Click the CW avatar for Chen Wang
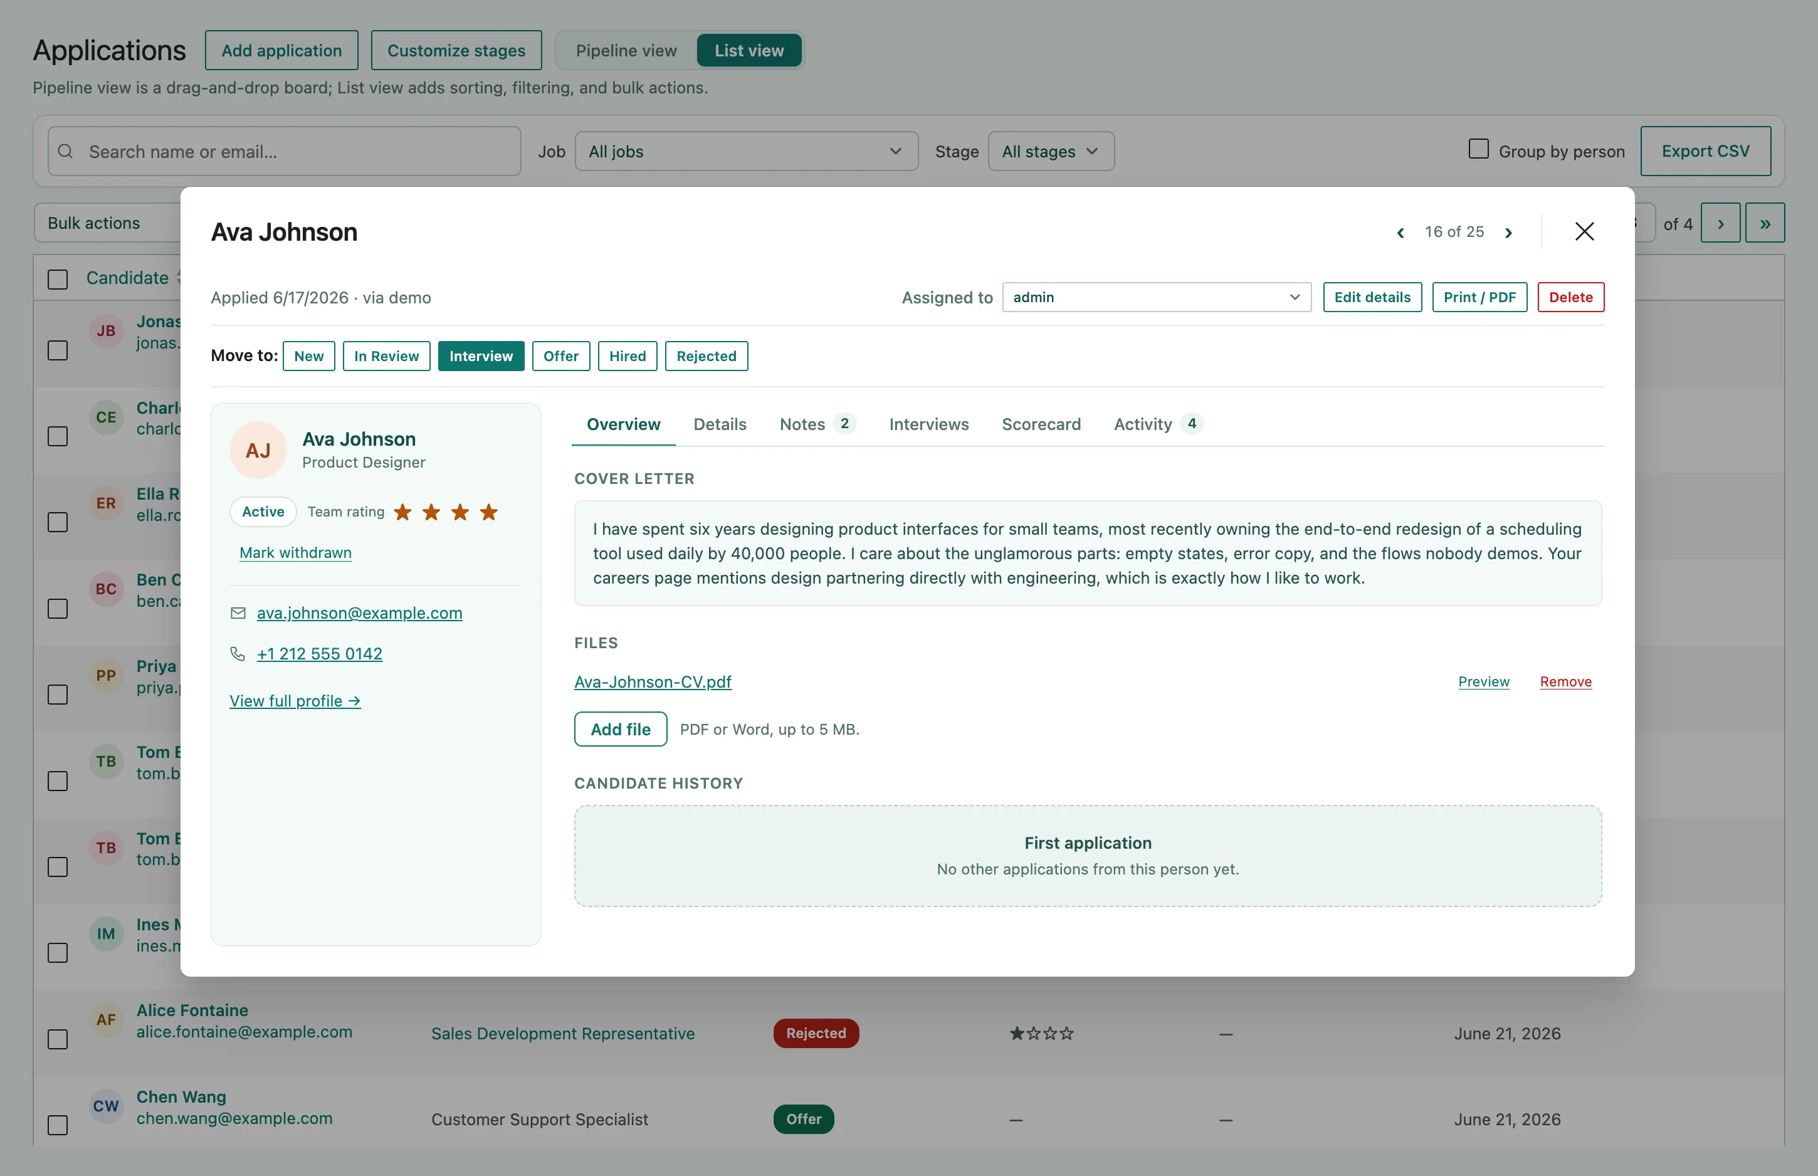1818x1176 pixels. [106, 1106]
